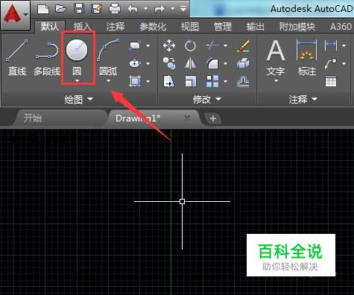
Task: Select the Line (直线) tool
Action: [x=17, y=57]
